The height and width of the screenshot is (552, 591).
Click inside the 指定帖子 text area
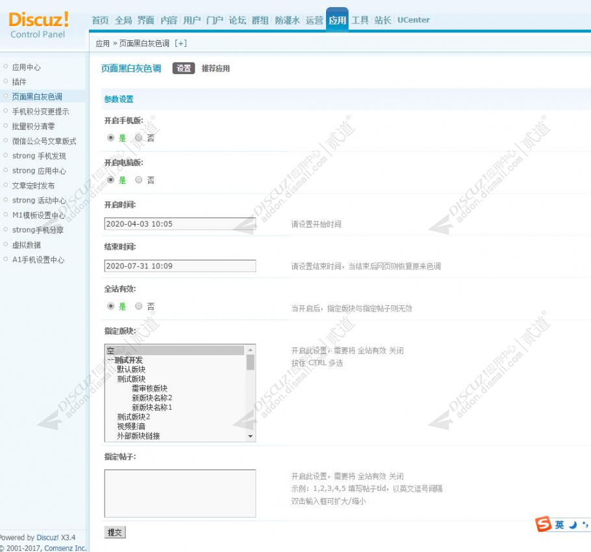tap(180, 493)
